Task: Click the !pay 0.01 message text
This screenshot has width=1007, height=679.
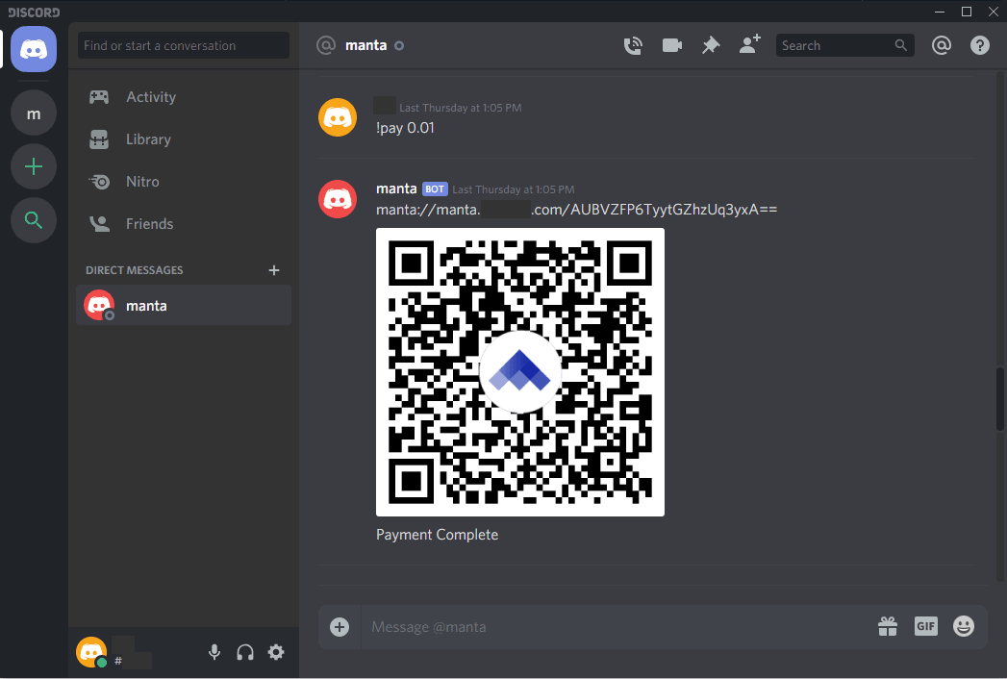Action: tap(405, 128)
